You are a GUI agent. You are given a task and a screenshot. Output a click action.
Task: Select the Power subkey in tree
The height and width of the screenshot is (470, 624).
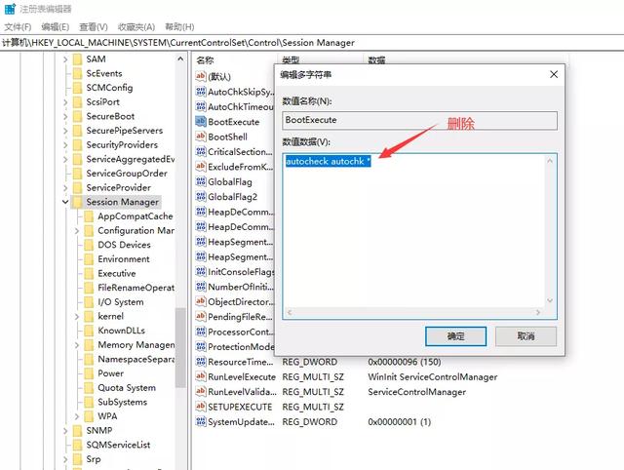tap(110, 373)
